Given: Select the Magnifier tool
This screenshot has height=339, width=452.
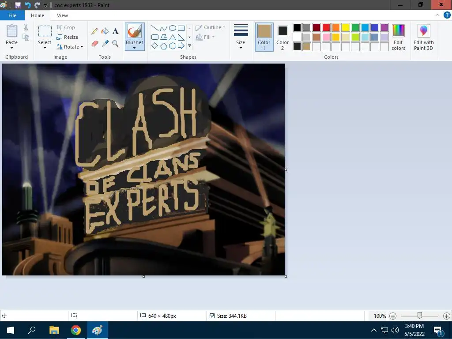Looking at the screenshot, I should (115, 44).
